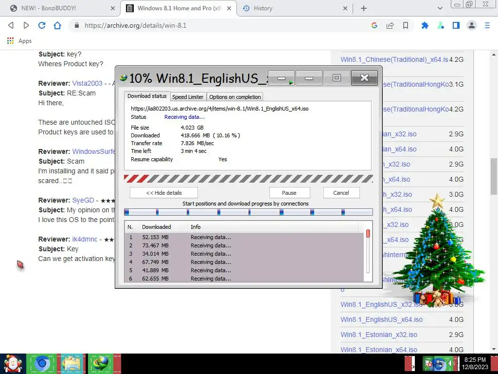Click the 7.826 MB/sec transfer rate value
498x374 pixels.
197,143
